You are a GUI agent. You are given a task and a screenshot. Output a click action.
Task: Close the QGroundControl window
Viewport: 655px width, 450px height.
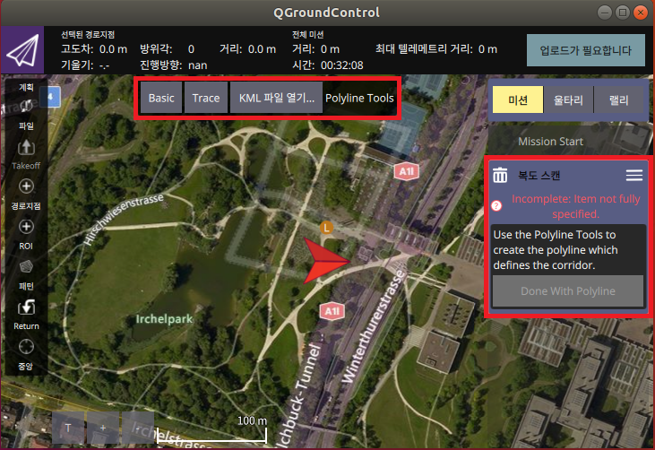coord(641,13)
